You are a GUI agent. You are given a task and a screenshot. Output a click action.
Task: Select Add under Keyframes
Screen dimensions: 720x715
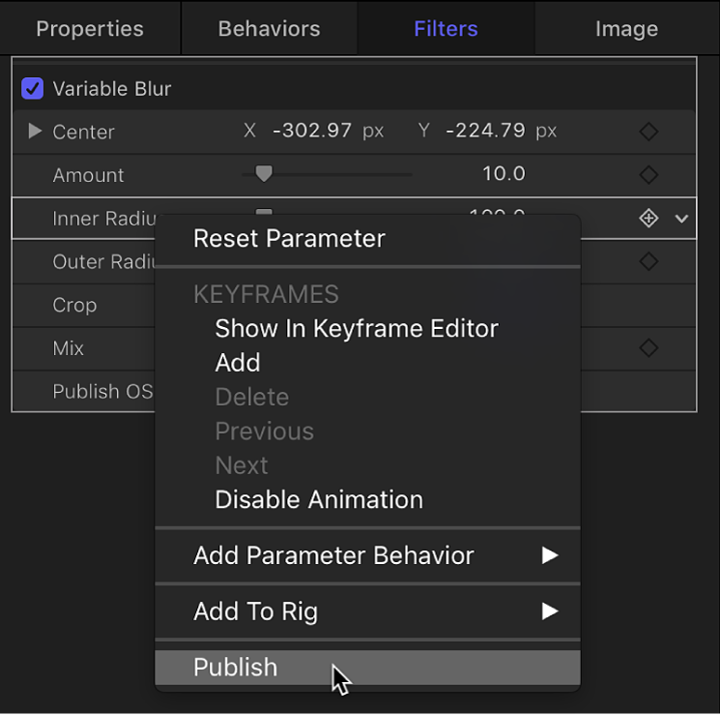[x=238, y=363]
